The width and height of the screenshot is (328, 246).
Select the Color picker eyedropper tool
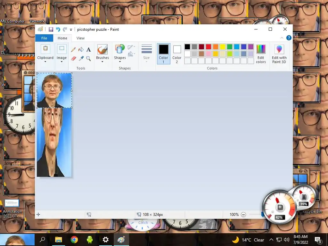[x=81, y=59]
